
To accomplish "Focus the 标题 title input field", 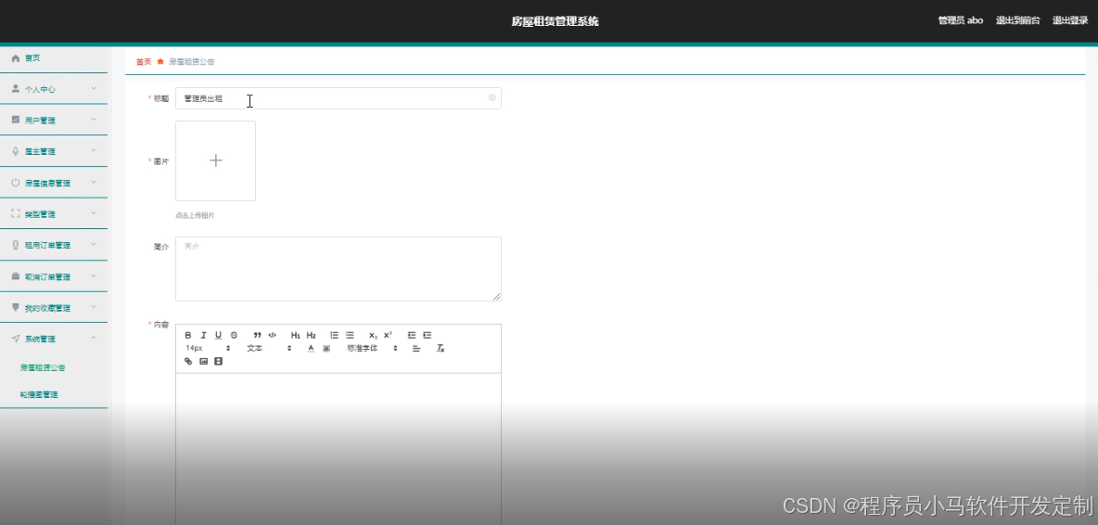I will tap(338, 98).
